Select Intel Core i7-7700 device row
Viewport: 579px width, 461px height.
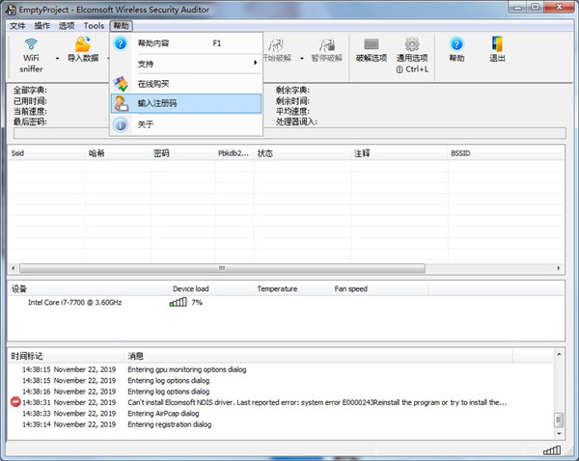[x=287, y=303]
